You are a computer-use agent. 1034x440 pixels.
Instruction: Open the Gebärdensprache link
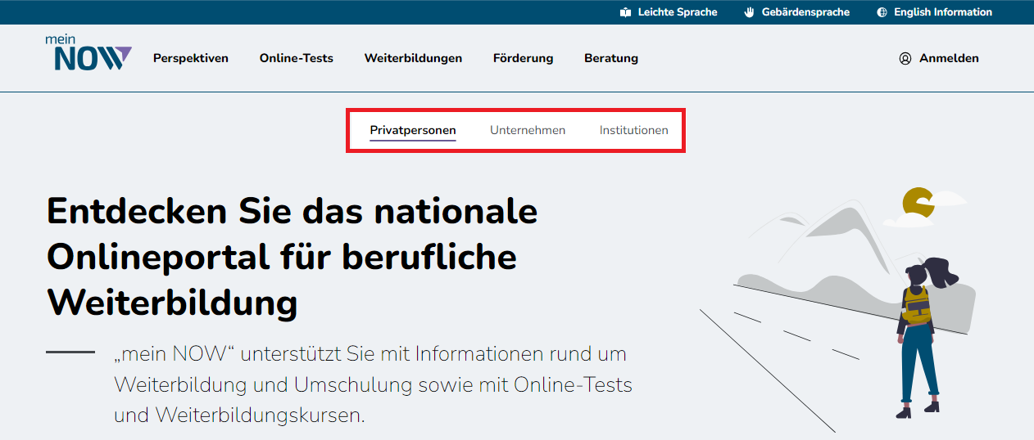pyautogui.click(x=796, y=12)
